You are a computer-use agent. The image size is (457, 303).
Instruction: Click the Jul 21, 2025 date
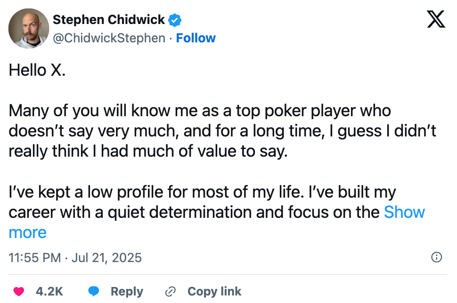pos(106,257)
